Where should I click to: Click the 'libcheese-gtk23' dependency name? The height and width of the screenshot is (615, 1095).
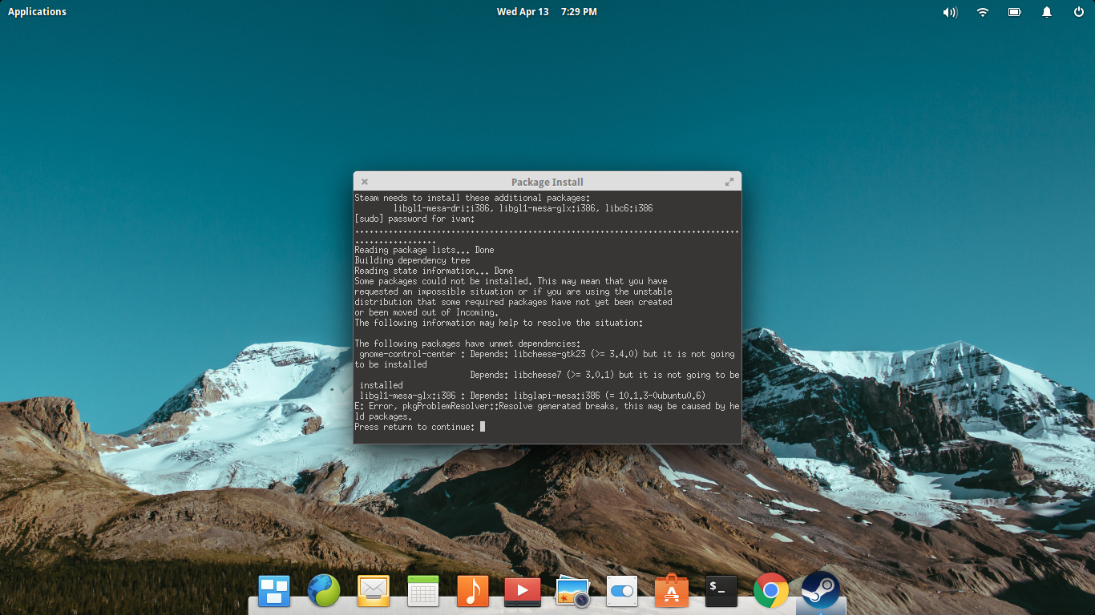click(550, 354)
